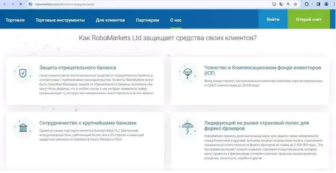
Task: Click heading Лидирующий на рынке страховой полис
Action: tap(257, 126)
